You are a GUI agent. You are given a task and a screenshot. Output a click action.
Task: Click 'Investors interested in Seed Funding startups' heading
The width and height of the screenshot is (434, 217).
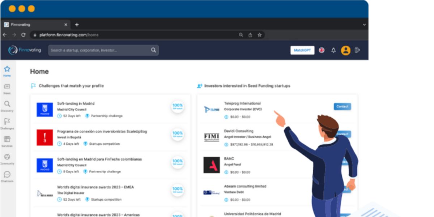pyautogui.click(x=247, y=86)
